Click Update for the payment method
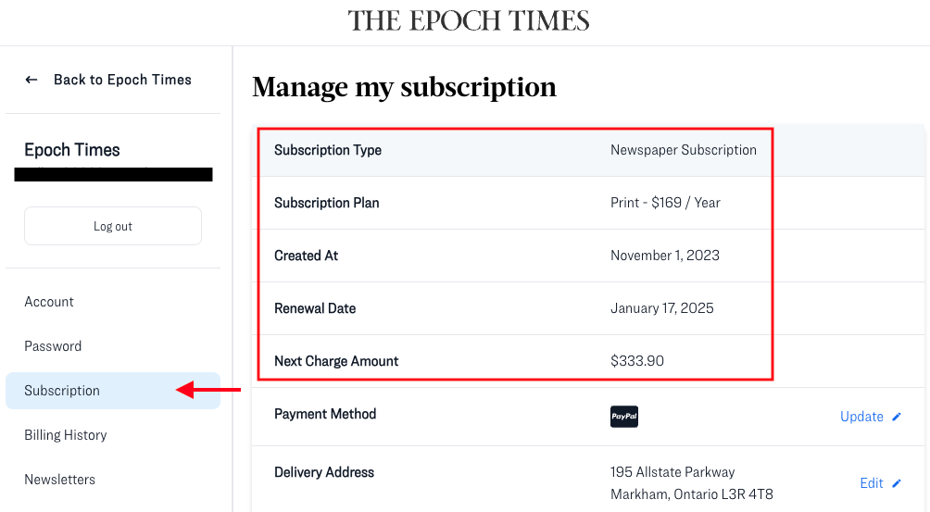This screenshot has width=930, height=512. click(x=861, y=417)
